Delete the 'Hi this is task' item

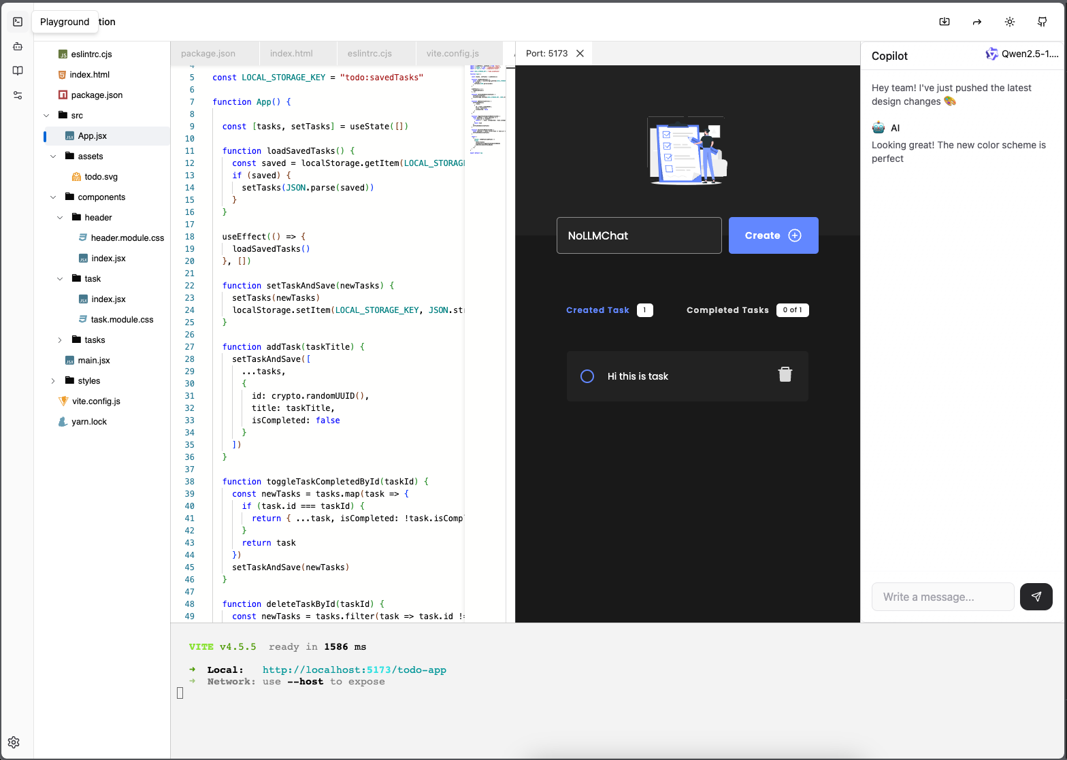pyautogui.click(x=785, y=374)
